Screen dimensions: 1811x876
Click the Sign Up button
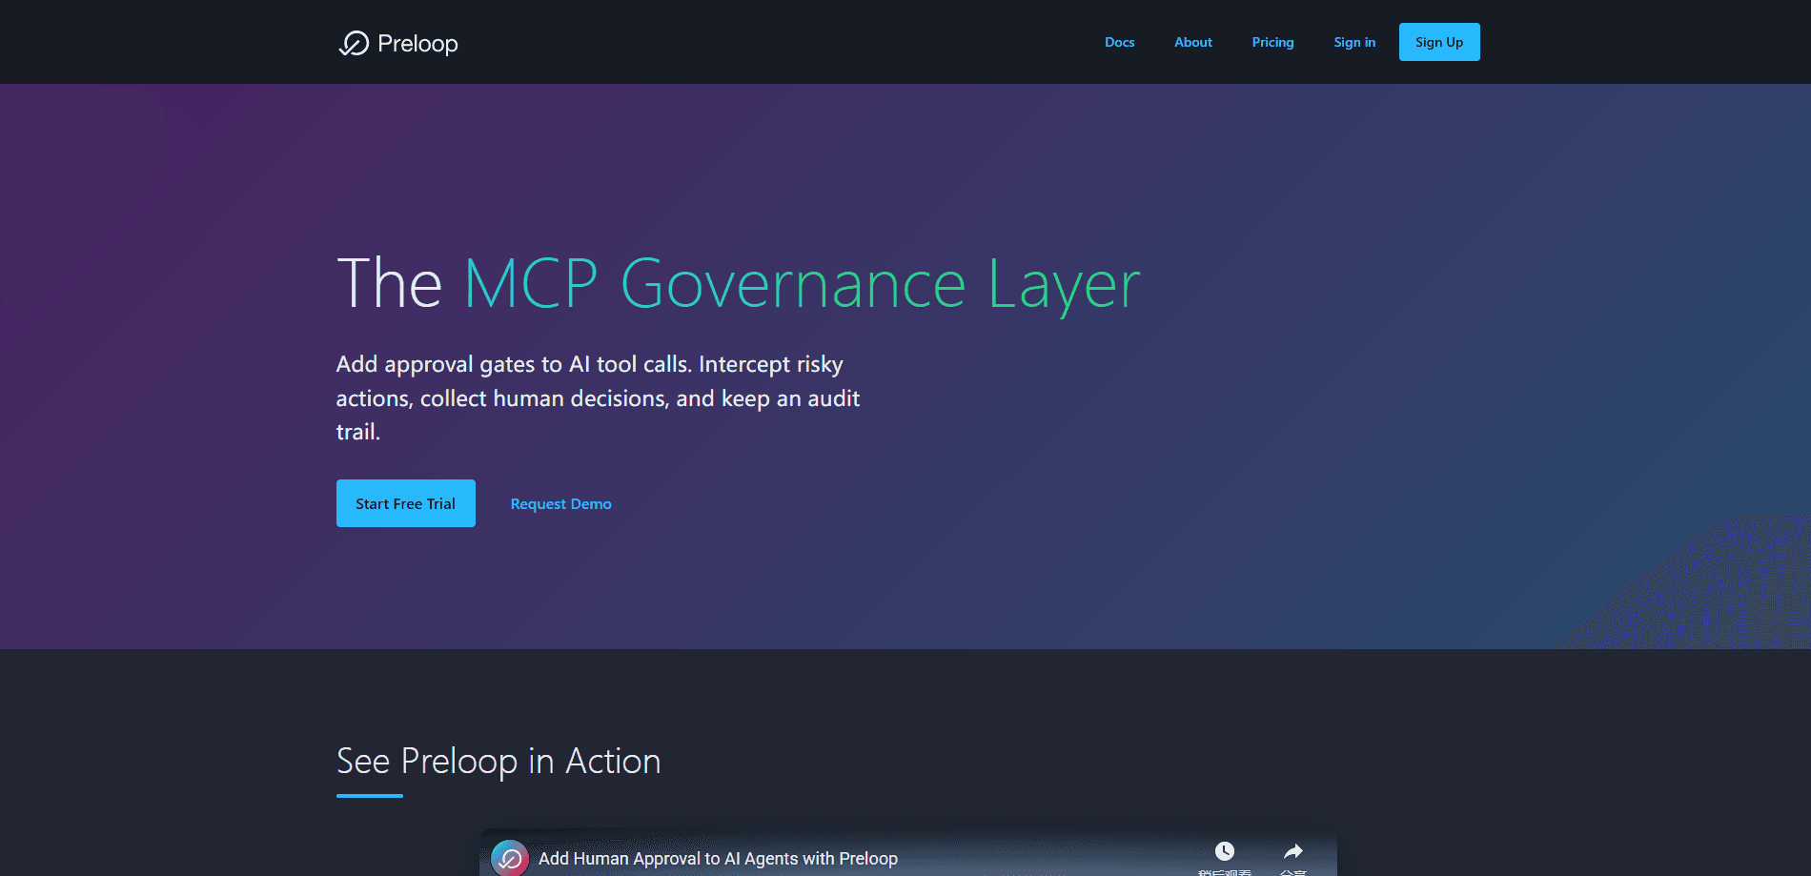click(x=1439, y=42)
